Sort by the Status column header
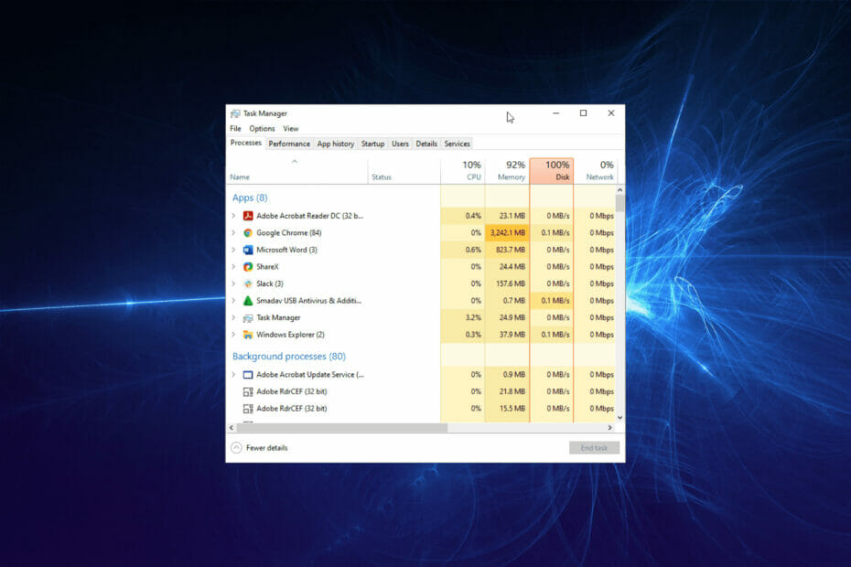This screenshot has width=851, height=567. [x=404, y=171]
